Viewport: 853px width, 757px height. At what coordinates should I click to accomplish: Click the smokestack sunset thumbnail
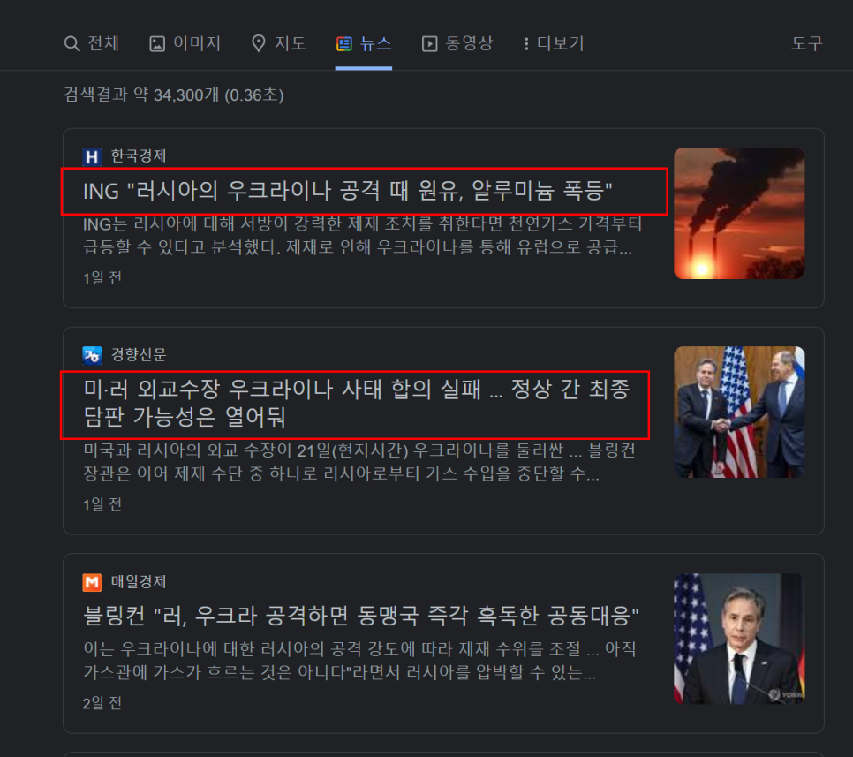[x=739, y=214]
